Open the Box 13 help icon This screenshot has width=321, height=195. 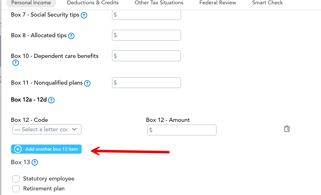click(x=35, y=162)
